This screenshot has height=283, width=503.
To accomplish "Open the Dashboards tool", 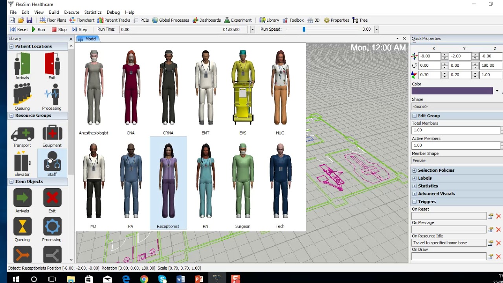I will 207,20.
